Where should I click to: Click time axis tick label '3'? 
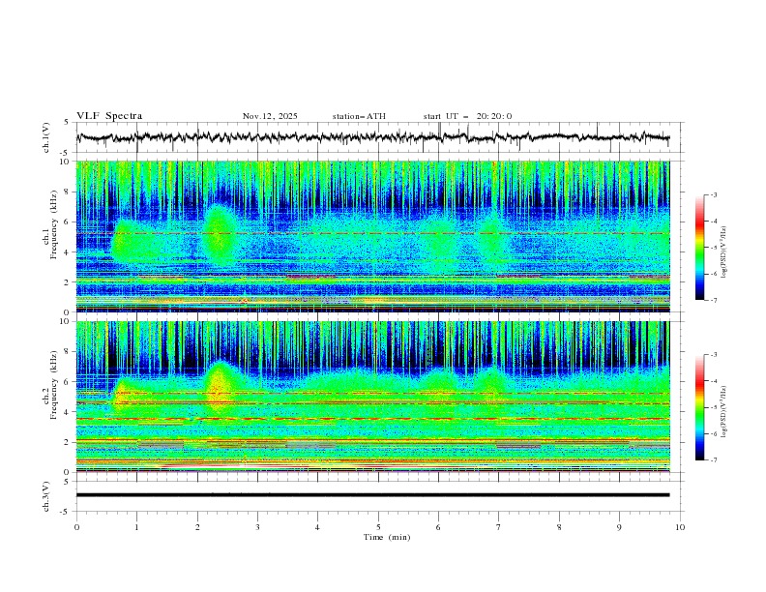click(x=257, y=527)
